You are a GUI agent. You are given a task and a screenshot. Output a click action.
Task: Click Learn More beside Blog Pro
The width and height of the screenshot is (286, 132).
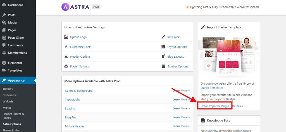[x=181, y=117]
